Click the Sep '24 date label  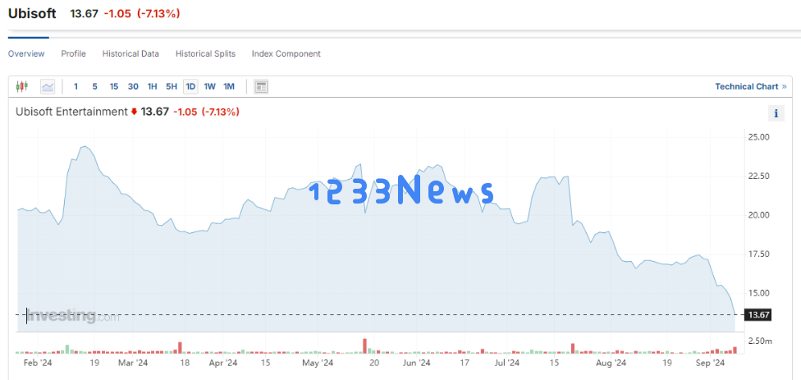(x=711, y=363)
